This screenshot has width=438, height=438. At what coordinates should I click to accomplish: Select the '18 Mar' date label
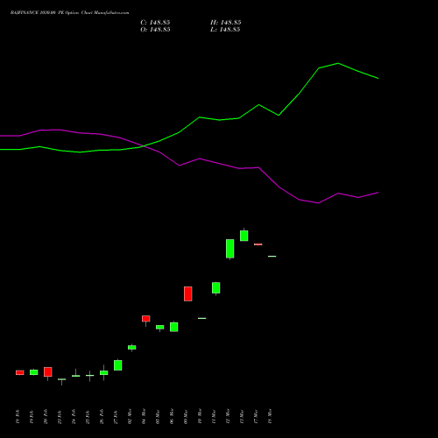(x=270, y=416)
